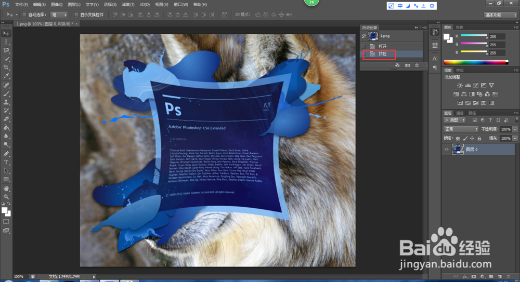
Task: Toggle visibility eye of 图层 0
Action: (x=446, y=150)
